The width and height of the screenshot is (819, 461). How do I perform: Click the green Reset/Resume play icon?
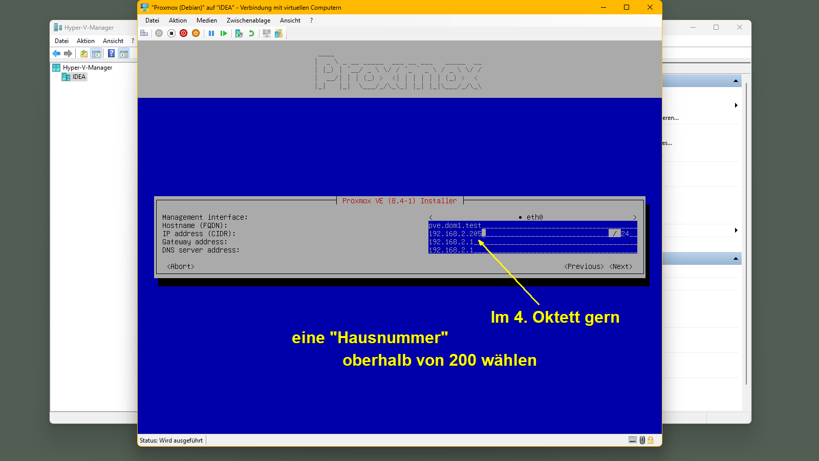pos(224,33)
